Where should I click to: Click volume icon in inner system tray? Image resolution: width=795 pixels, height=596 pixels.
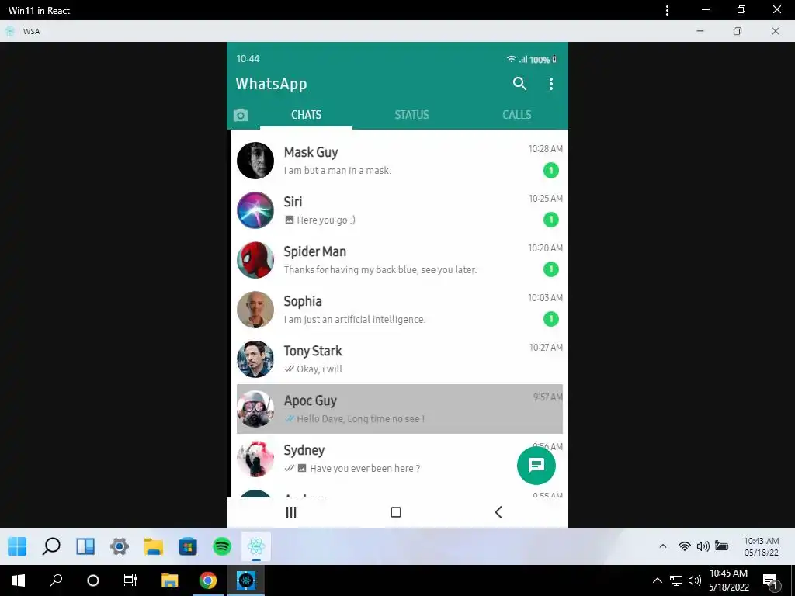click(x=703, y=546)
